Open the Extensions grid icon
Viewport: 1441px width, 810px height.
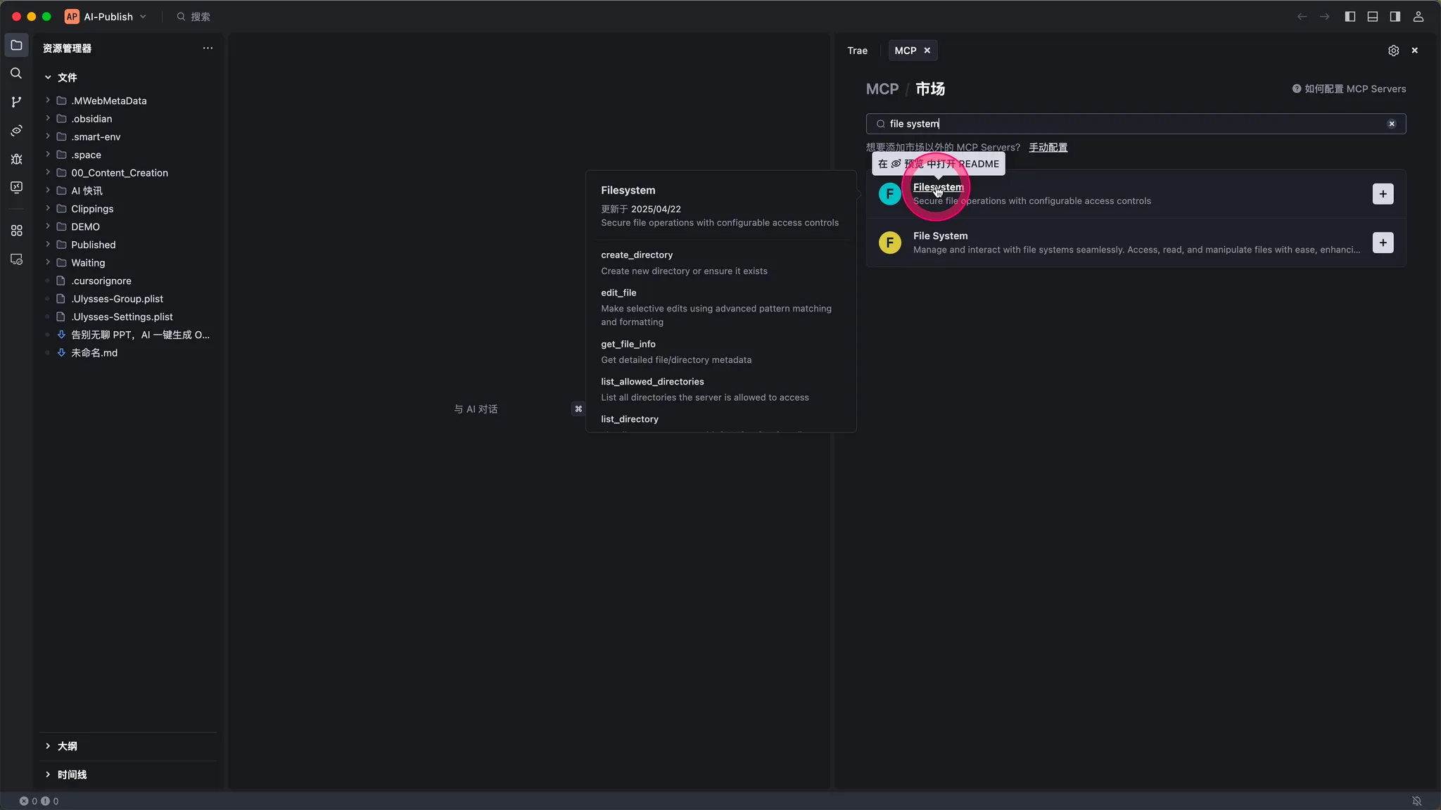(16, 231)
